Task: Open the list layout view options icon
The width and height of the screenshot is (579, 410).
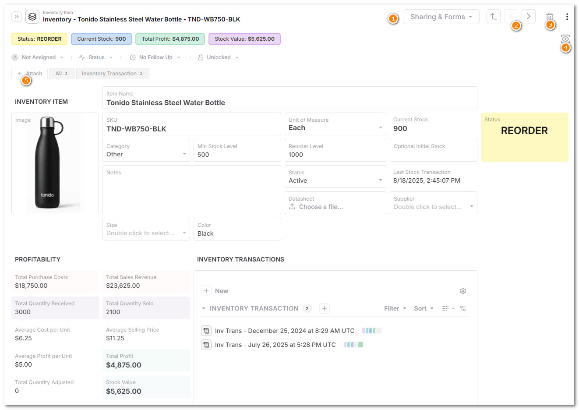Action: coord(448,308)
